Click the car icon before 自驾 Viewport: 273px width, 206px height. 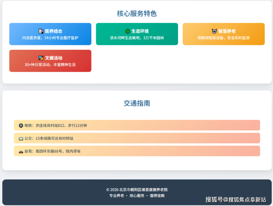pos(21,151)
